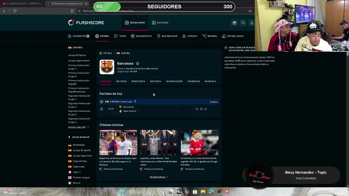The image size is (349, 196).
Task: Open Task View on the taskbar
Action: point(171,192)
